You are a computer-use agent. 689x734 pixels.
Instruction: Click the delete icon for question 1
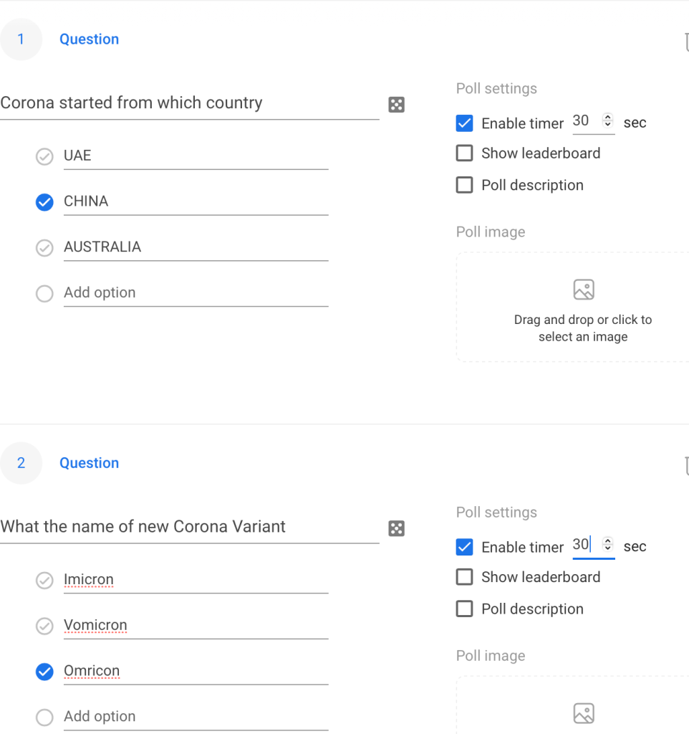[x=686, y=42]
